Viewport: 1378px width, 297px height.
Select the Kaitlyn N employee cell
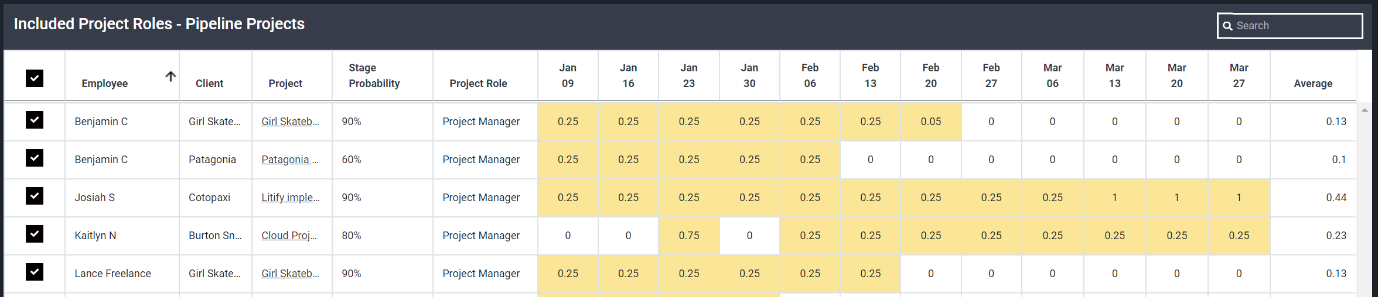[122, 236]
